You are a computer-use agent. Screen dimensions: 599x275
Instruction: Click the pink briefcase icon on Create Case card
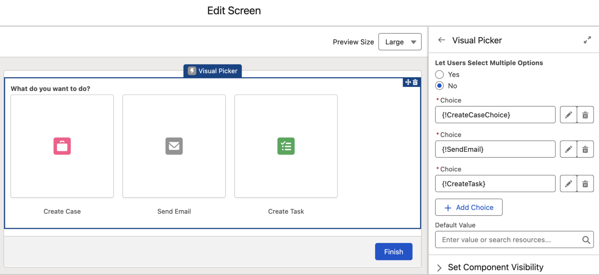(62, 146)
